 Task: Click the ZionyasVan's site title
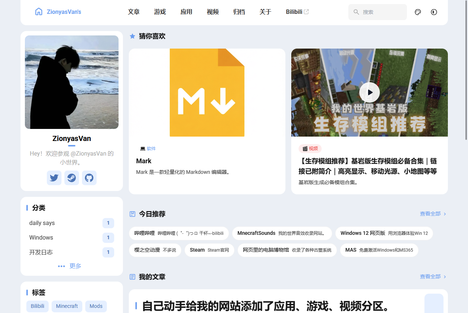click(64, 12)
